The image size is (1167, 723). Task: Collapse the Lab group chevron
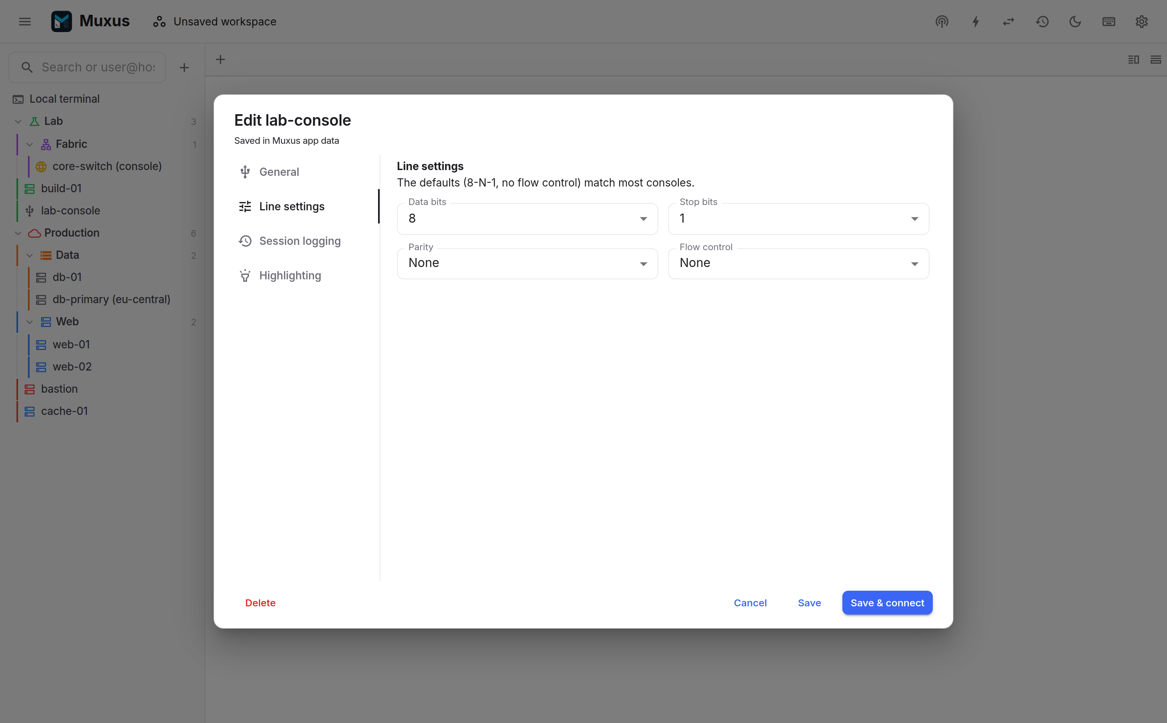pyautogui.click(x=18, y=122)
